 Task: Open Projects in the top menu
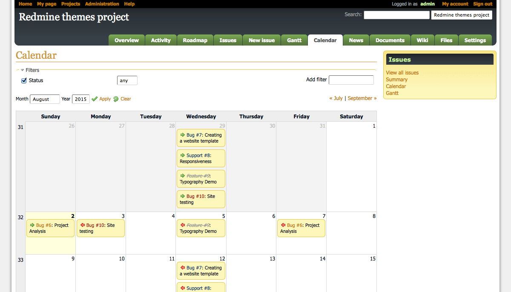(71, 4)
